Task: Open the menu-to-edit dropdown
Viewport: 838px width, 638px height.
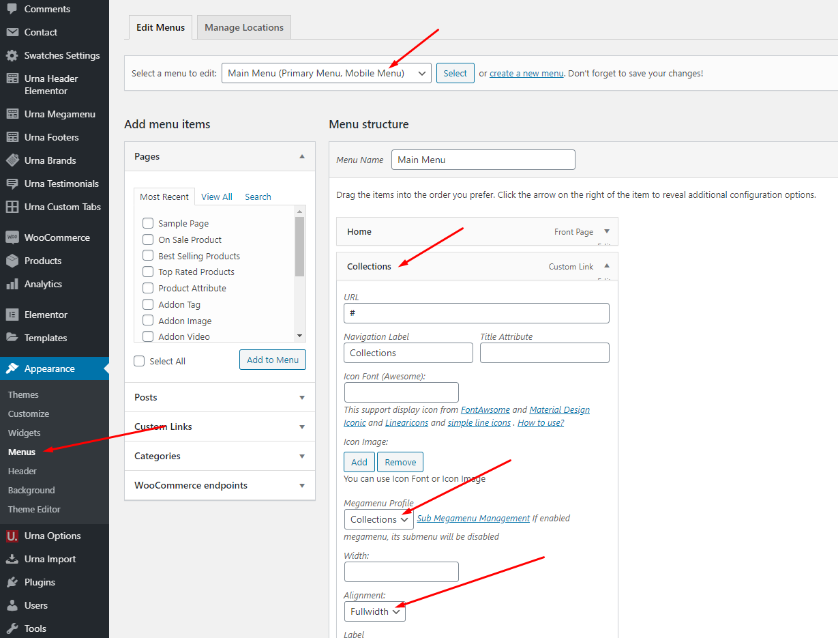Action: click(x=327, y=73)
